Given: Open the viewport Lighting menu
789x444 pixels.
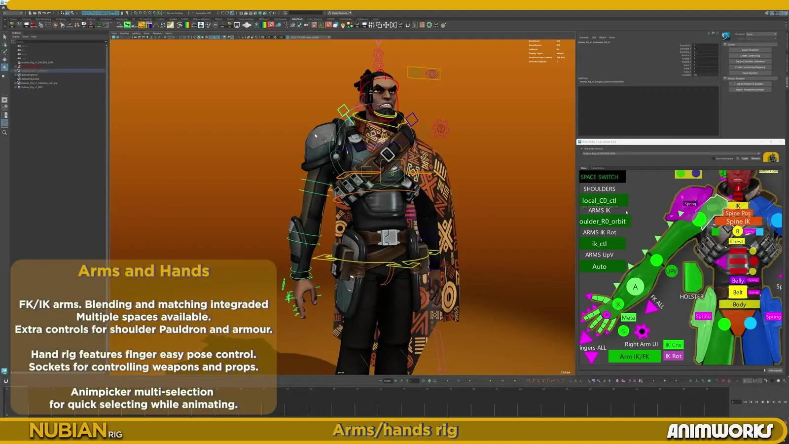Looking at the screenshot, I should coord(136,34).
